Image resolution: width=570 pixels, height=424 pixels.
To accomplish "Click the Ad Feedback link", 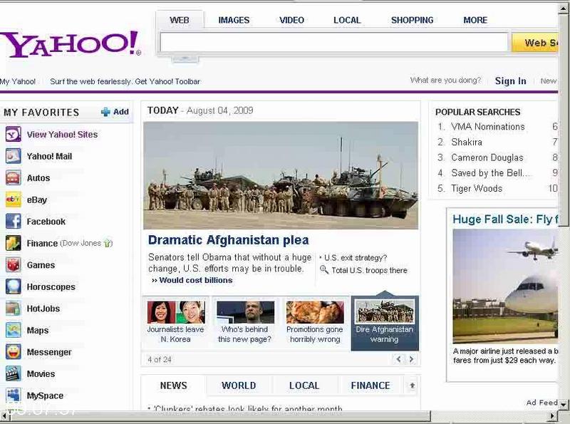I will point(541,403).
